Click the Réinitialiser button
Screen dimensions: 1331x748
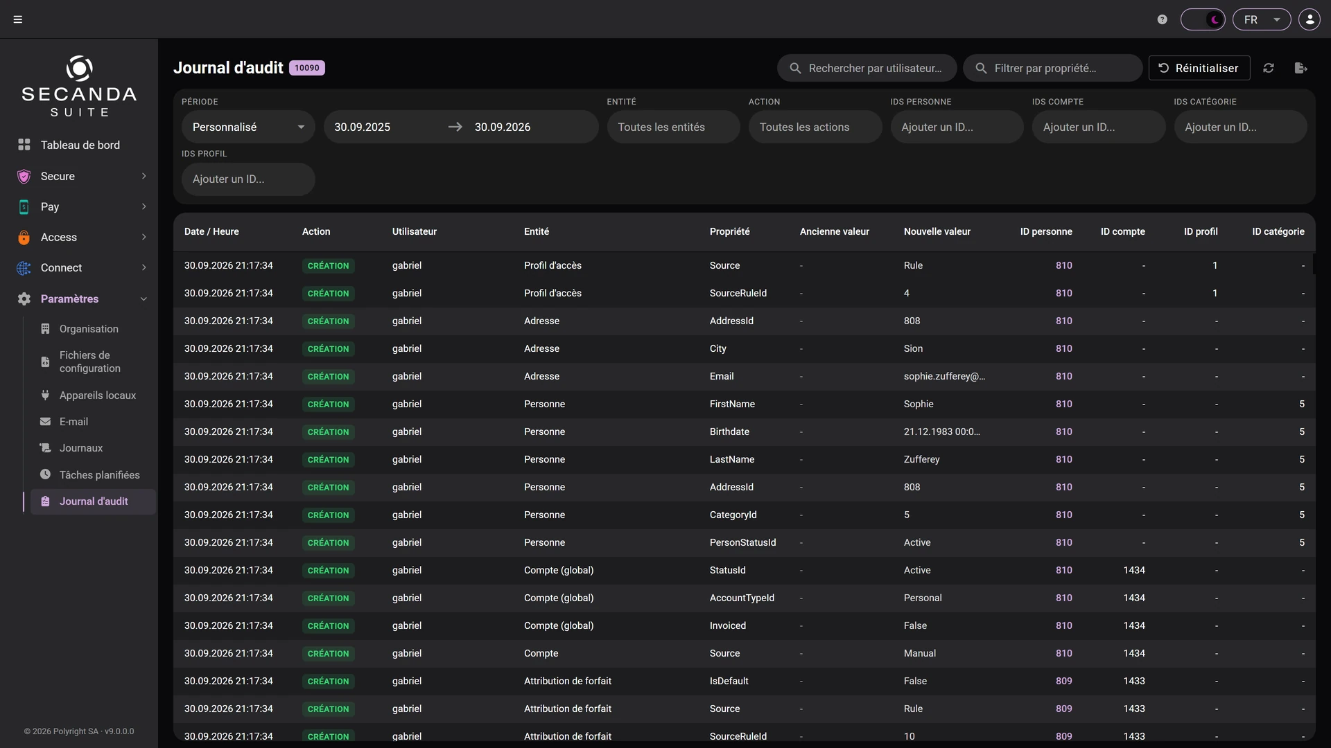pos(1199,68)
